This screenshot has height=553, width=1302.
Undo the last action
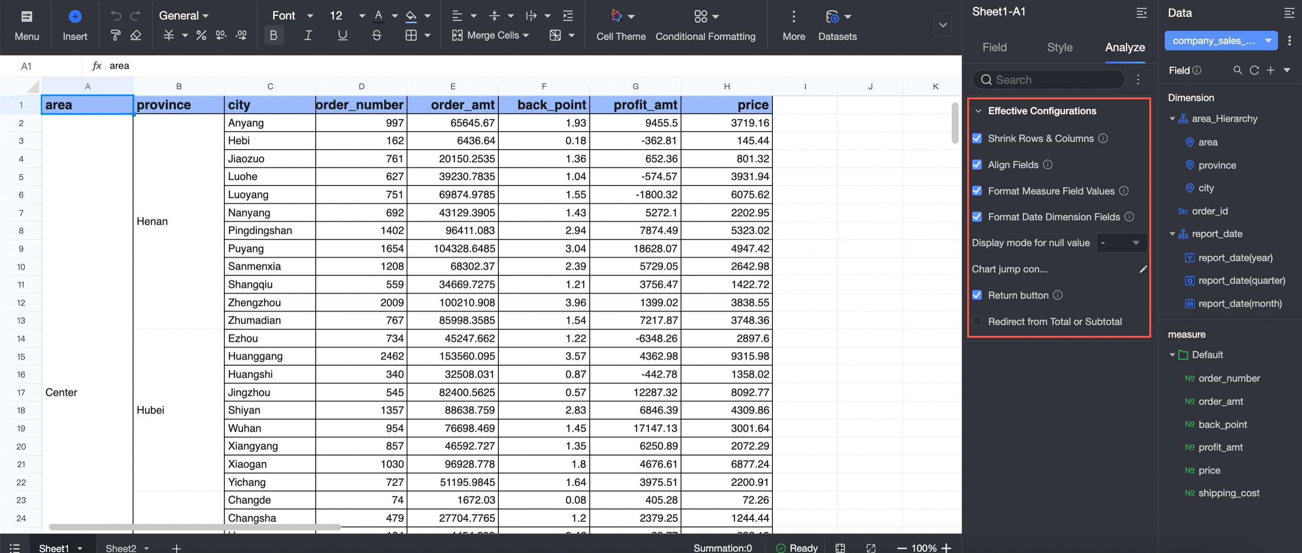tap(116, 16)
